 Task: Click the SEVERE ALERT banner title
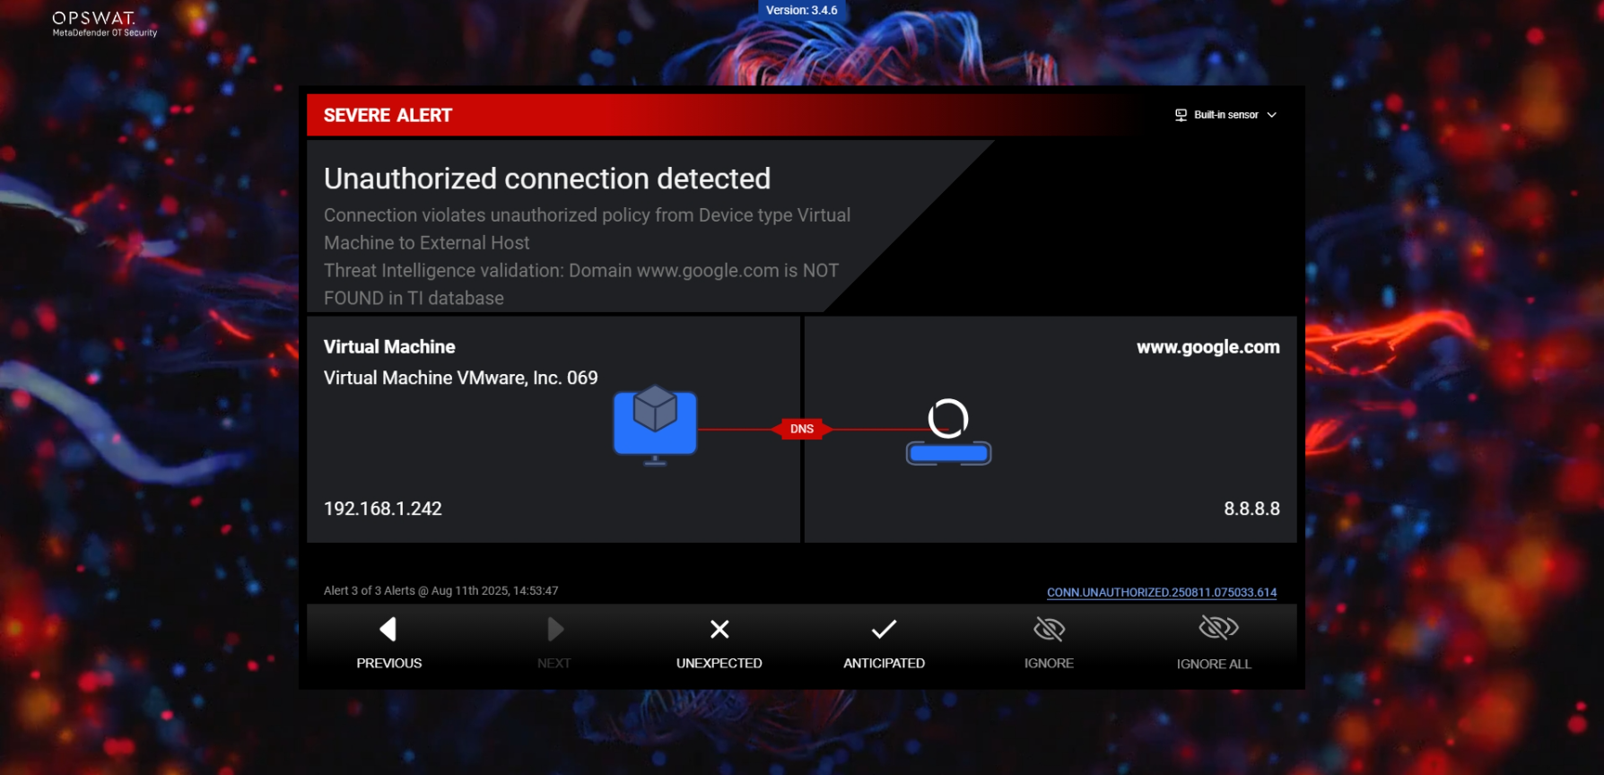click(x=388, y=115)
